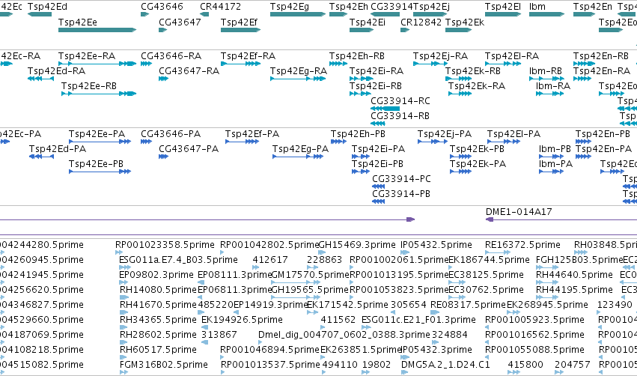Click the Tsp42Ek gene name

click(465, 22)
